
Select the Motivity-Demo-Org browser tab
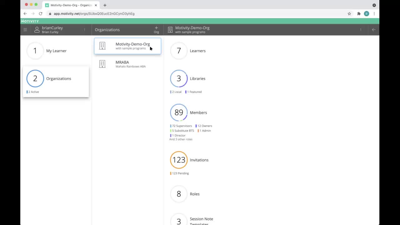71,5
